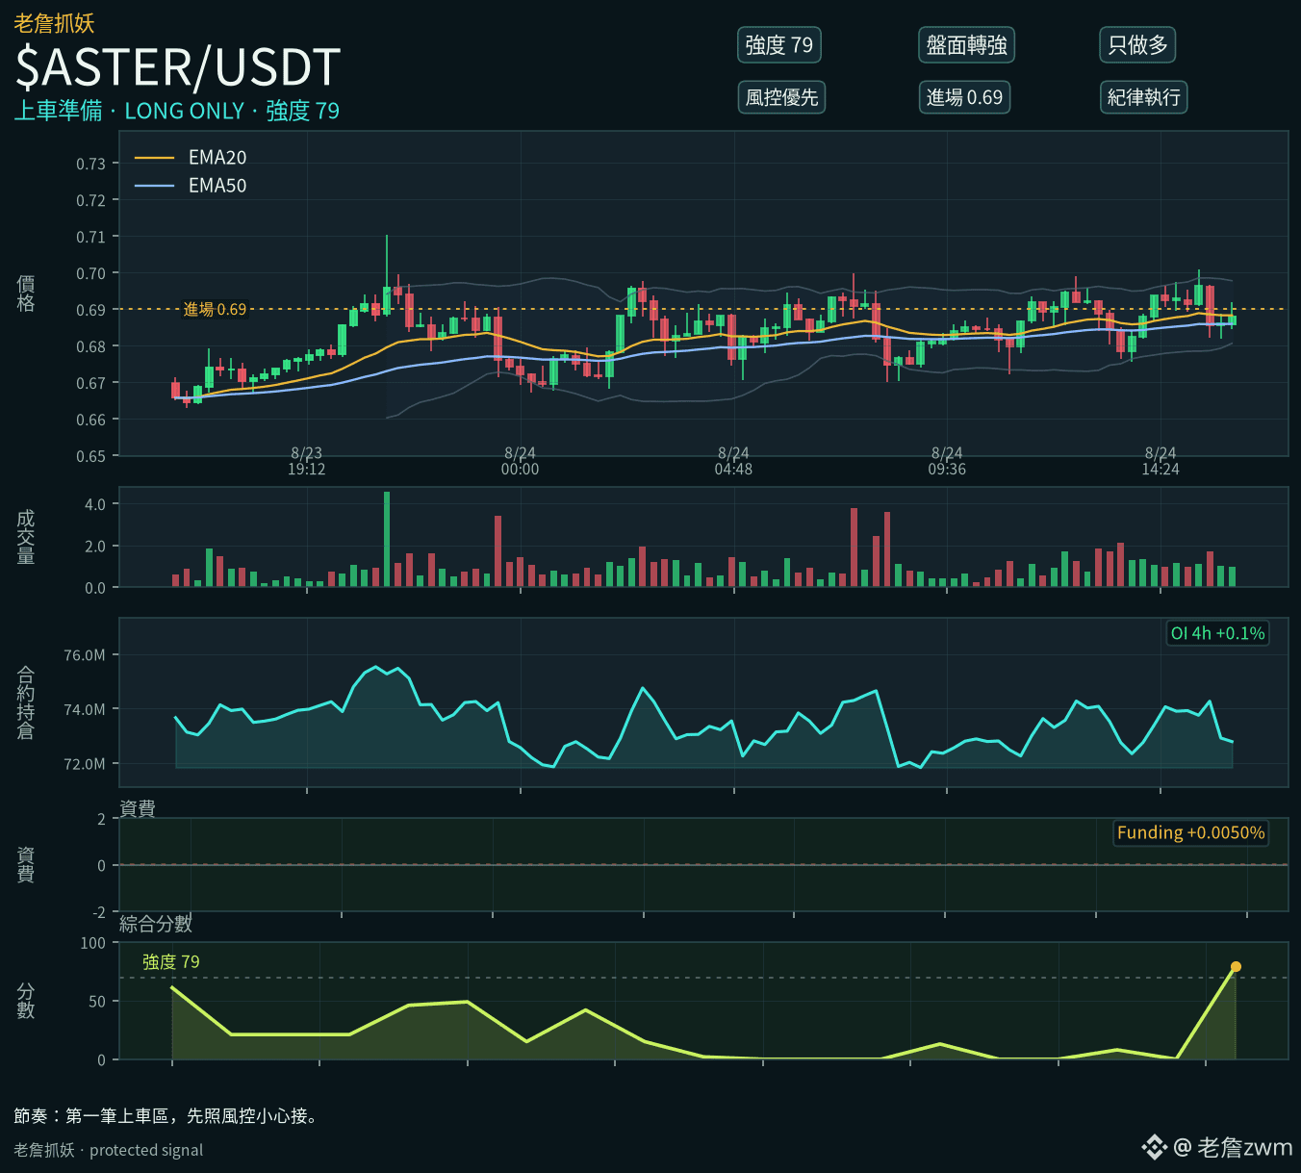Click the 8/24 00:00 time axis label
Viewport: 1301px width, 1173px height.
(x=520, y=461)
